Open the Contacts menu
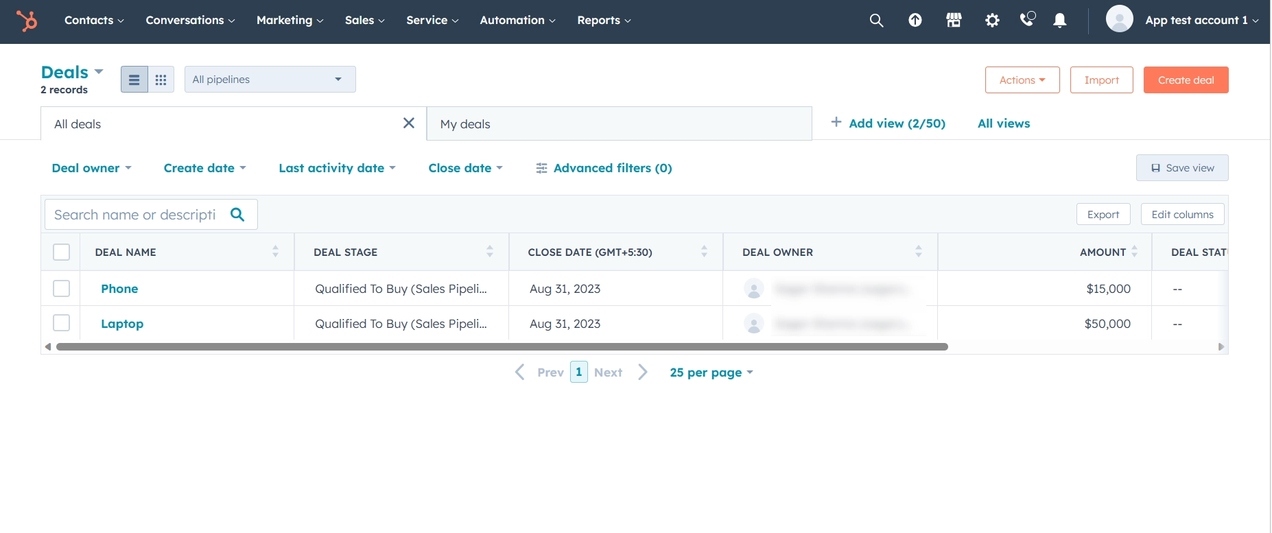This screenshot has width=1272, height=533. click(94, 21)
